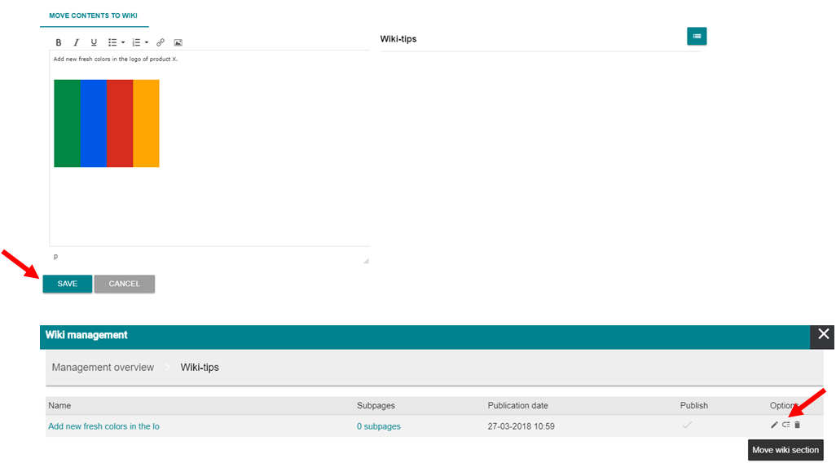Select the Move Contents to Wiki tab

94,15
